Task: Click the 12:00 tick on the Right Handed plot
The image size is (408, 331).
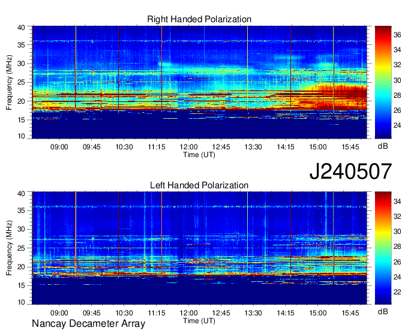Action: point(188,147)
